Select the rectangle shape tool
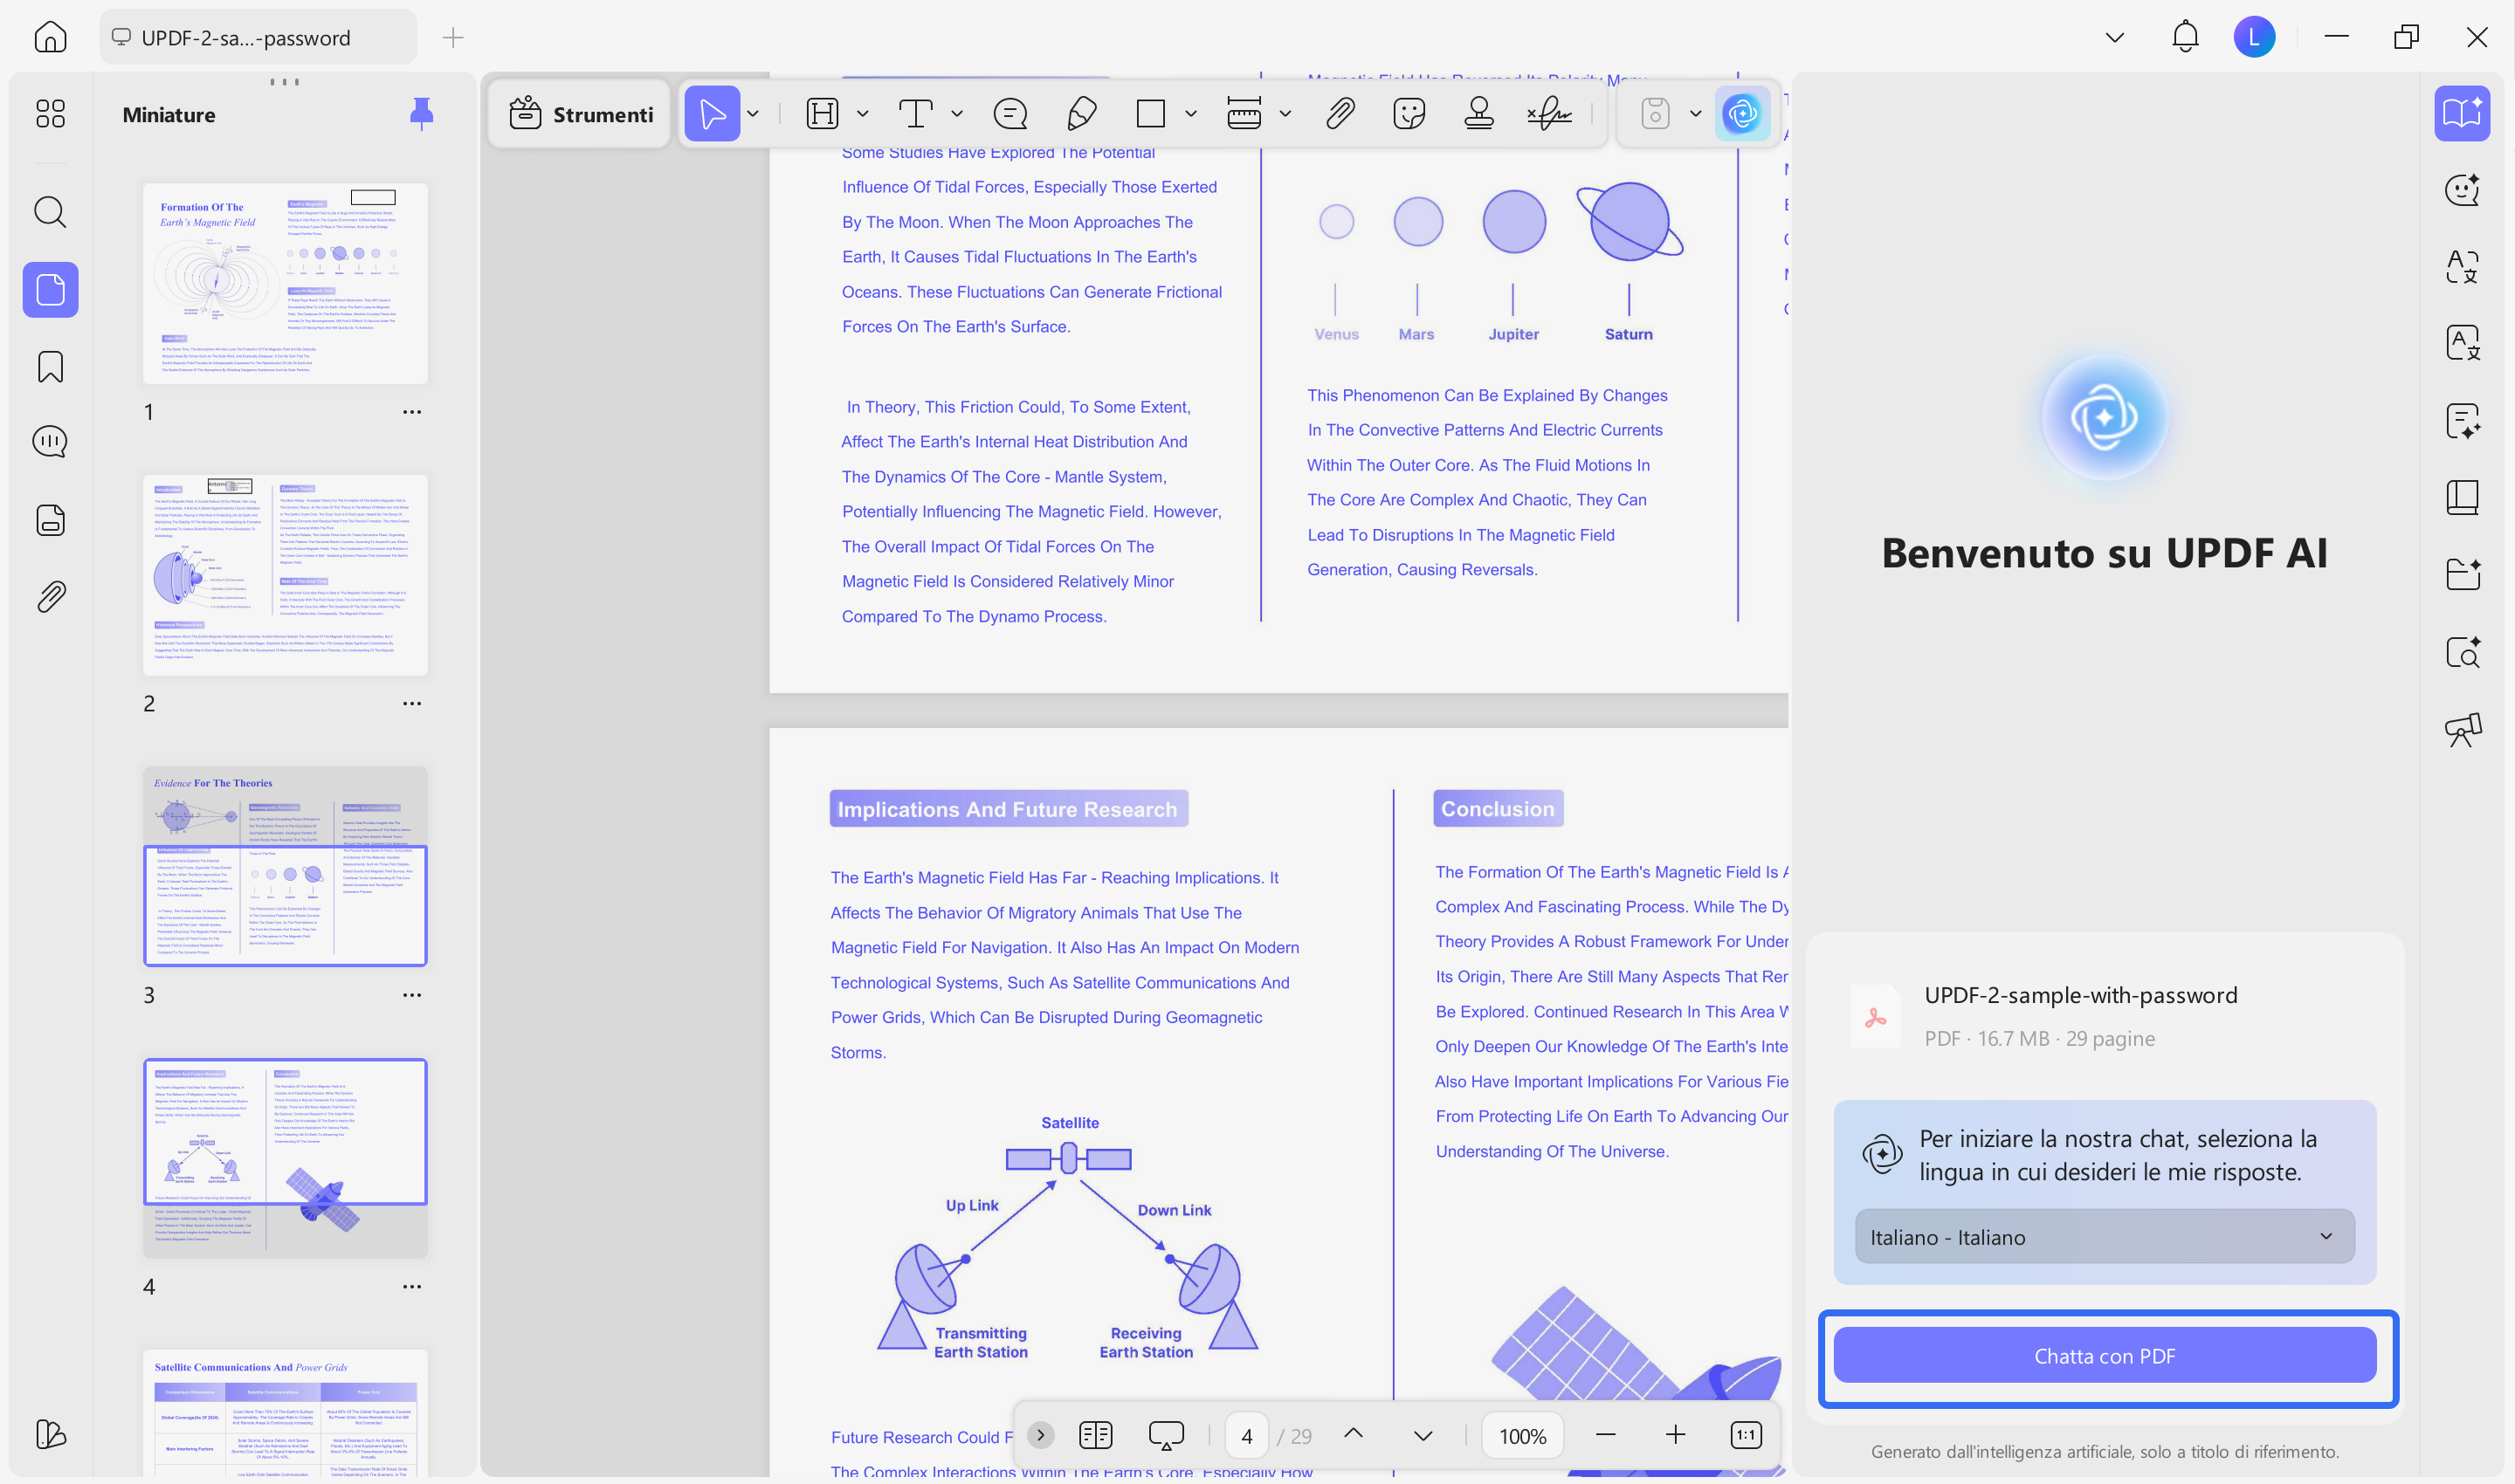The width and height of the screenshot is (2515, 1484). [1150, 114]
